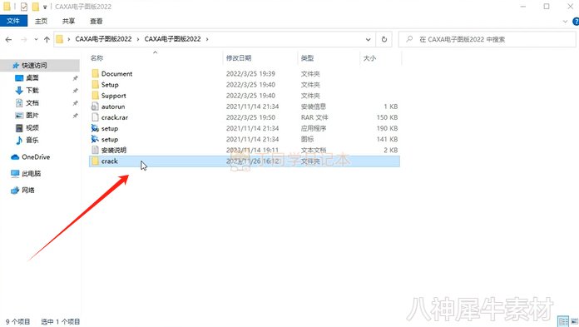Click the new folder quick access icon
This screenshot has height=327, width=579.
(x=36, y=7)
